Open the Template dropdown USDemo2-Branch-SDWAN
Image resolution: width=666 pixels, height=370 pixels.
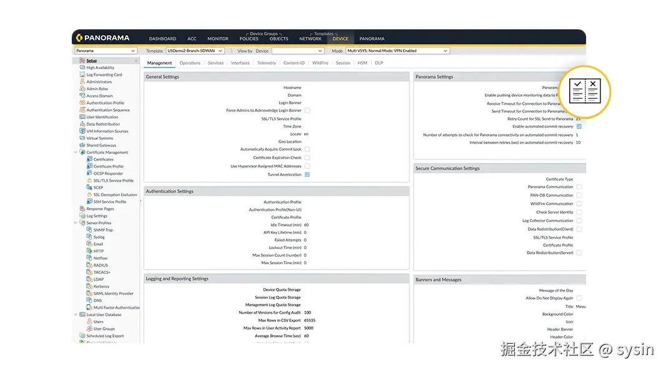coord(195,51)
